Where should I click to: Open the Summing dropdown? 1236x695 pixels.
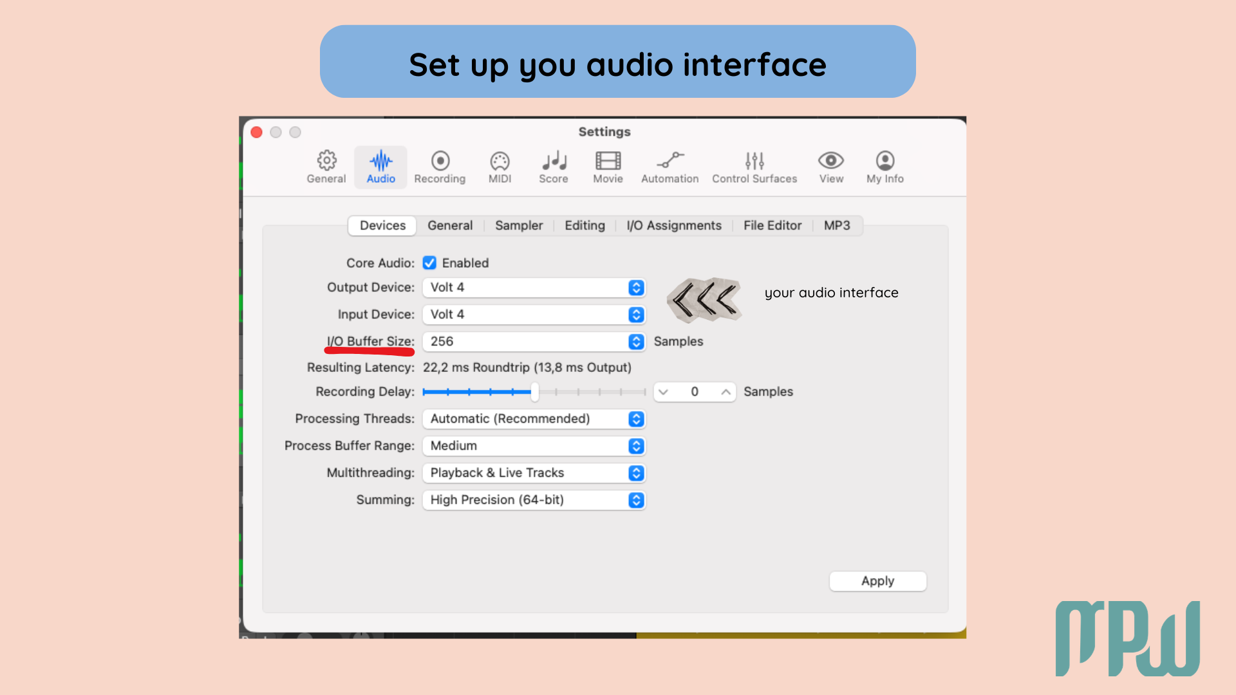[x=635, y=500]
